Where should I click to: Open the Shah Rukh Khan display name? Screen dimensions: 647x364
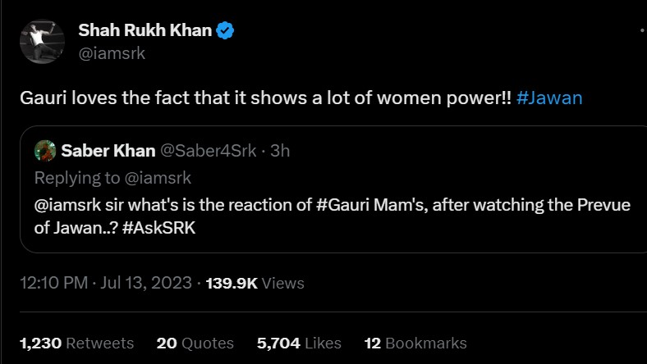coord(145,31)
